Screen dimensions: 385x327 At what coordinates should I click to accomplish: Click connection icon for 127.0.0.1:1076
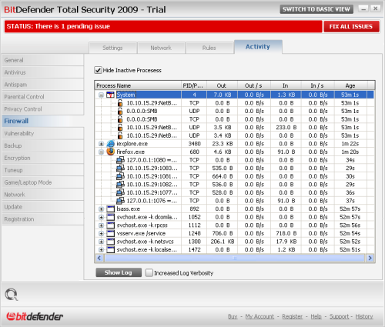coord(120,201)
